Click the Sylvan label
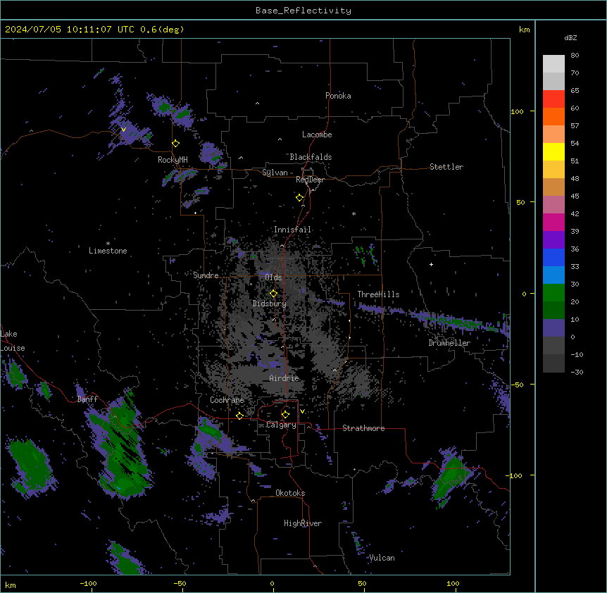The image size is (607, 593). (275, 173)
